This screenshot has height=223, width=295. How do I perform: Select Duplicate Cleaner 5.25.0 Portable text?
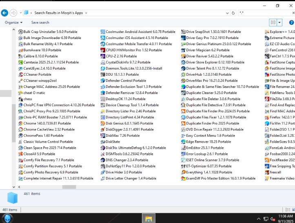pos(211,93)
